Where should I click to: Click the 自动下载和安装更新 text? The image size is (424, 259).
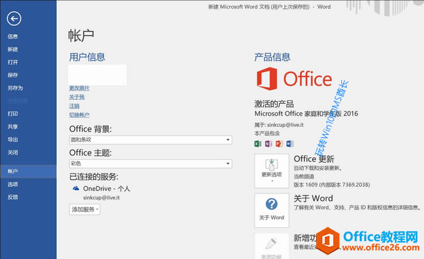[318, 168]
